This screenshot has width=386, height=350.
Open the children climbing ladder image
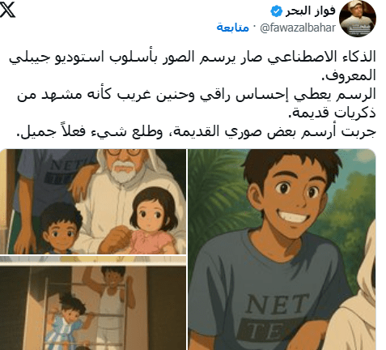93,303
